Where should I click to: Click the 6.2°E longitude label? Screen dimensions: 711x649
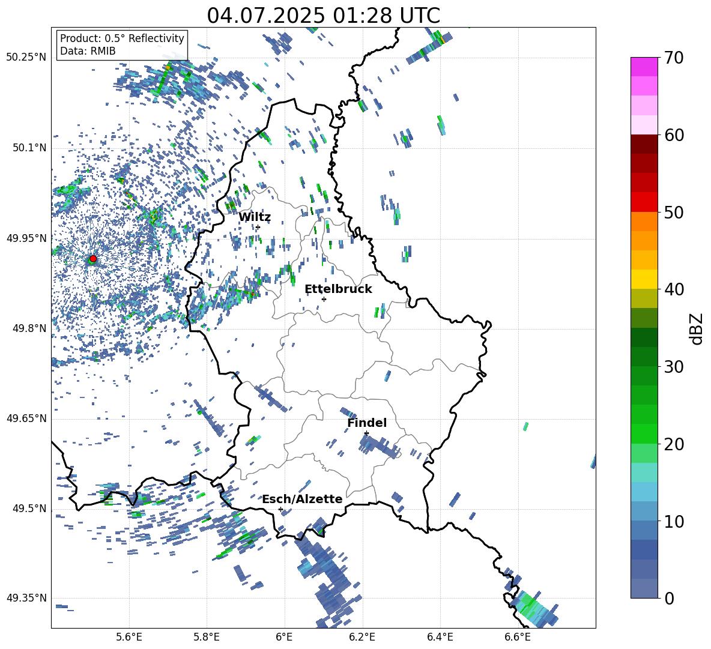click(362, 637)
